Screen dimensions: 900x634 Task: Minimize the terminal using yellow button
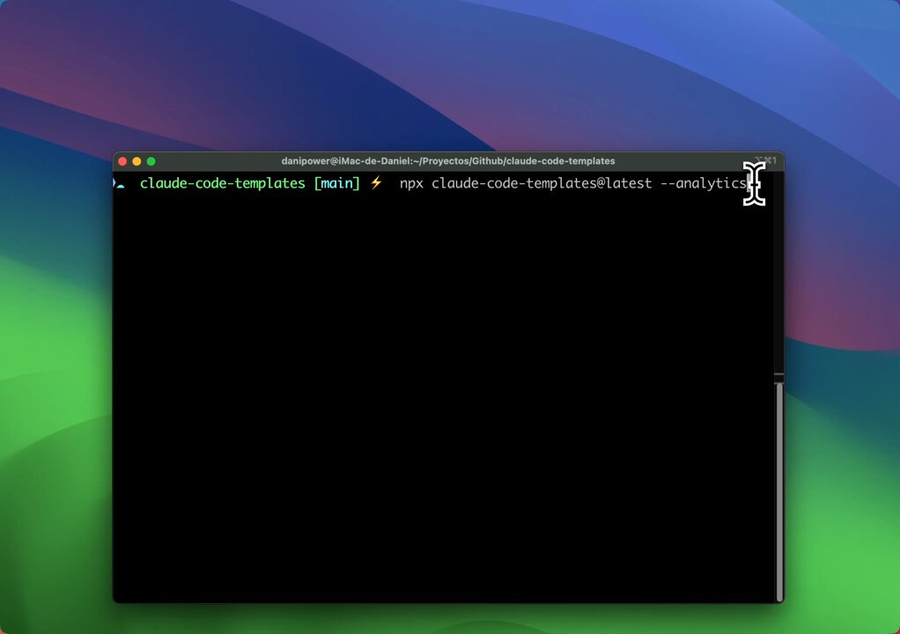pos(136,161)
